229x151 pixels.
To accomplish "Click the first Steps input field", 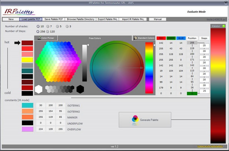I will click(204, 46).
